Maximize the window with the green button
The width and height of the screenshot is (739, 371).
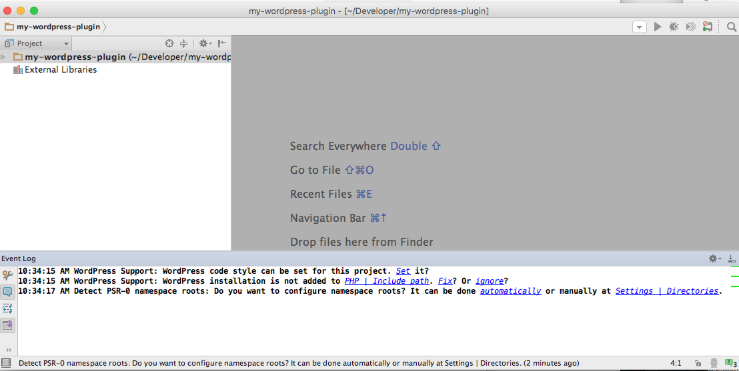34,11
